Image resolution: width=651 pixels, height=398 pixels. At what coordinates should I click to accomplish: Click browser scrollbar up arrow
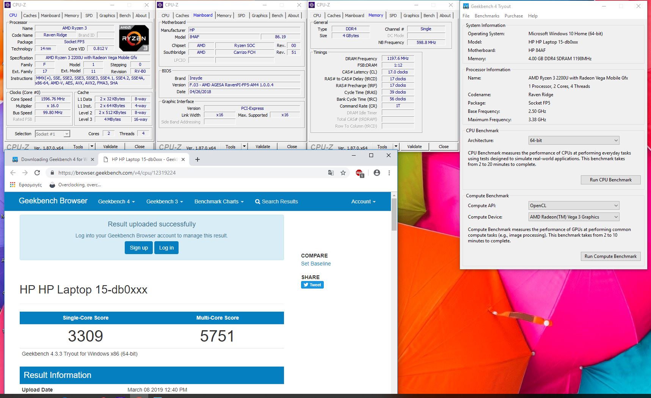click(x=394, y=195)
